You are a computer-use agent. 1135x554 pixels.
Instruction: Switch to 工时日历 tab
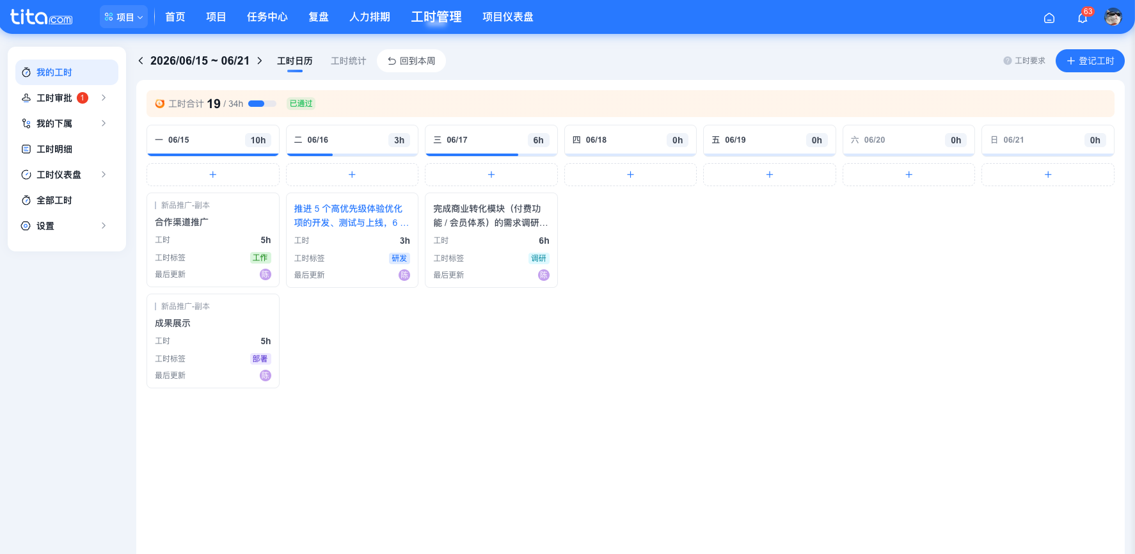[295, 61]
